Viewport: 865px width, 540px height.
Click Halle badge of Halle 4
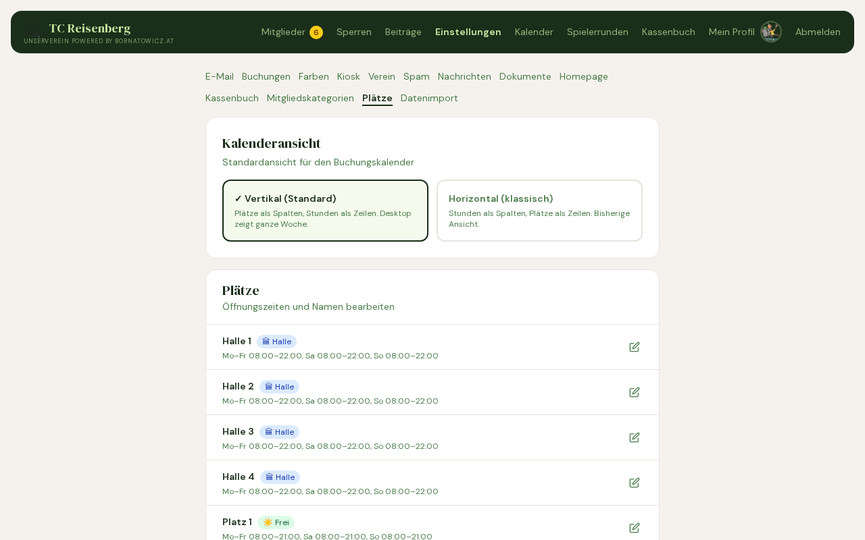(x=280, y=477)
